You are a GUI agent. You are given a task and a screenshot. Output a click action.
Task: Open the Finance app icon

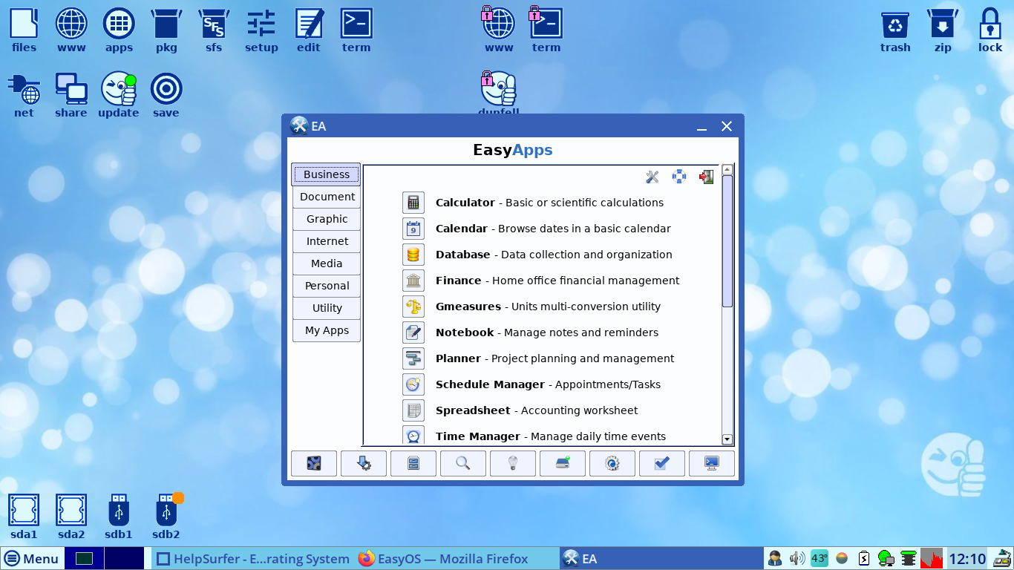click(413, 281)
